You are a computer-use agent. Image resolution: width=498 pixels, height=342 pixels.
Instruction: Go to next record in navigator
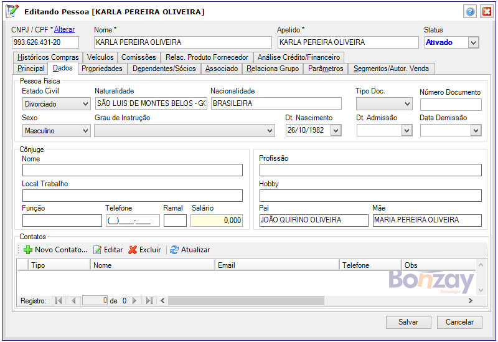[134, 301]
